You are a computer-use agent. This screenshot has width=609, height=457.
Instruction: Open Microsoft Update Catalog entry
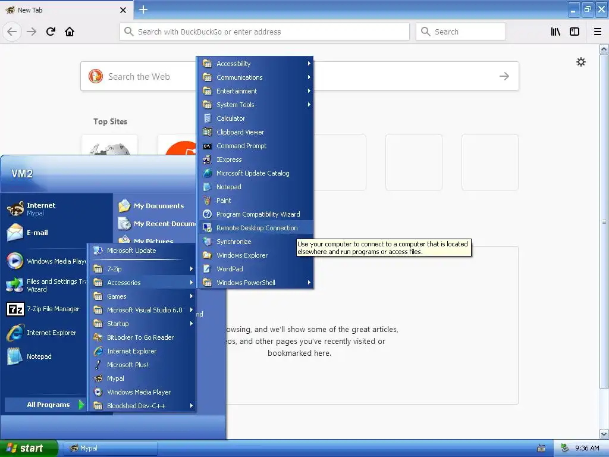click(256, 173)
